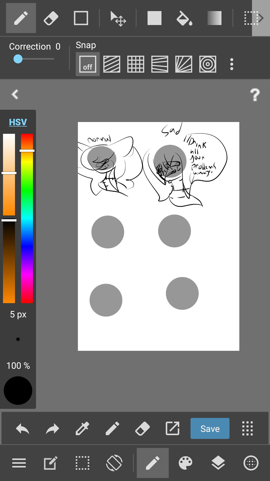Choose the outlined rectangle shape tool
Viewport: 270px width, 481px height.
coord(81,18)
